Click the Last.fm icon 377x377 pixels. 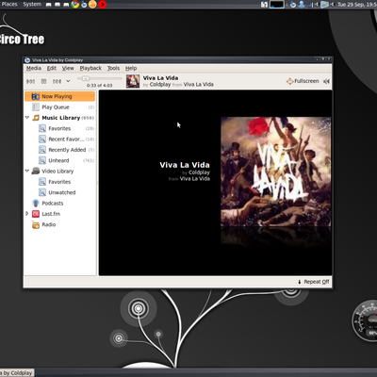click(36, 214)
